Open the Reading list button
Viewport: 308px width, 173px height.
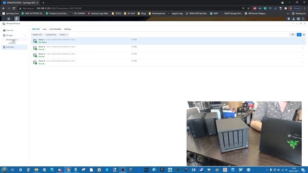coord(299,13)
